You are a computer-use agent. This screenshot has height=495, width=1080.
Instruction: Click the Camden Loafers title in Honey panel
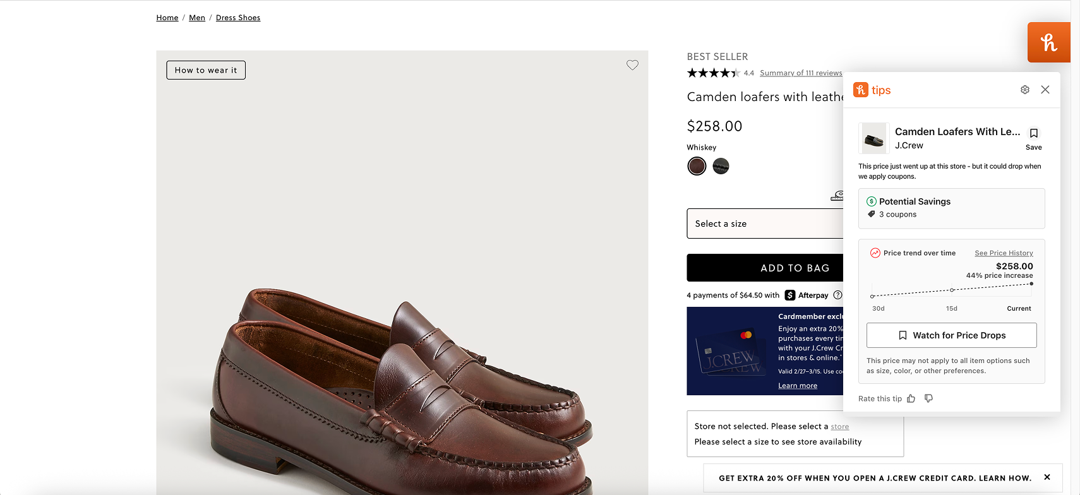957,131
